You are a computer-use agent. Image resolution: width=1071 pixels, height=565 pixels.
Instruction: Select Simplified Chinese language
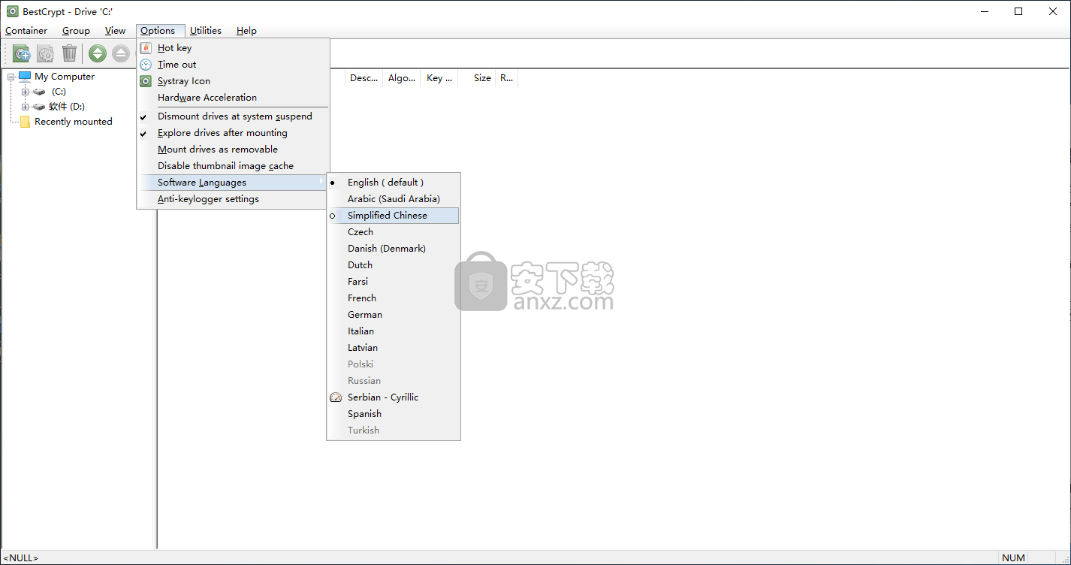(x=393, y=216)
